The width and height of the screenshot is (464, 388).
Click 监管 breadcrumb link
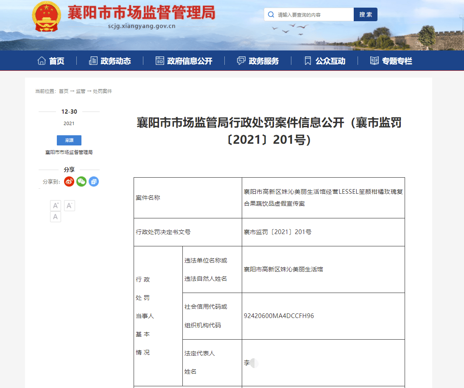pos(81,91)
